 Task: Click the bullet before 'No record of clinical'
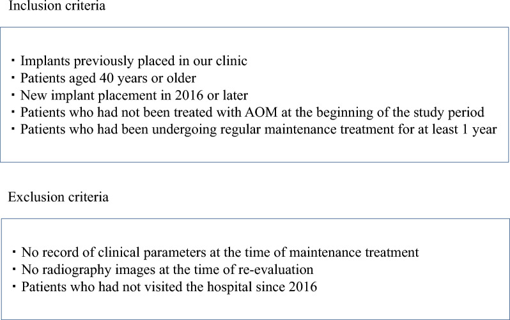click(14, 252)
